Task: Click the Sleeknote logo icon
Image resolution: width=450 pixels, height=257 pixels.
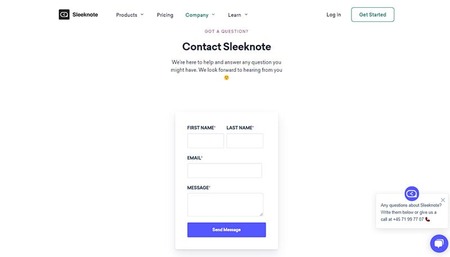Action: coord(64,15)
